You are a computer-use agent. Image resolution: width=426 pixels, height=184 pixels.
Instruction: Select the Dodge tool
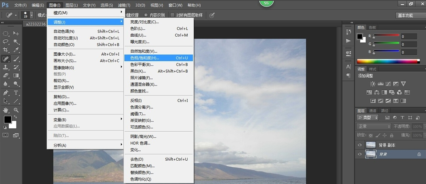click(x=16, y=84)
